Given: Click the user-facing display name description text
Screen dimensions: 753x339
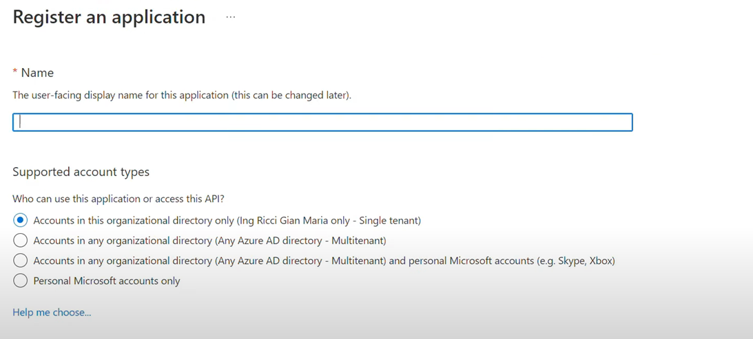Looking at the screenshot, I should [x=121, y=96].
